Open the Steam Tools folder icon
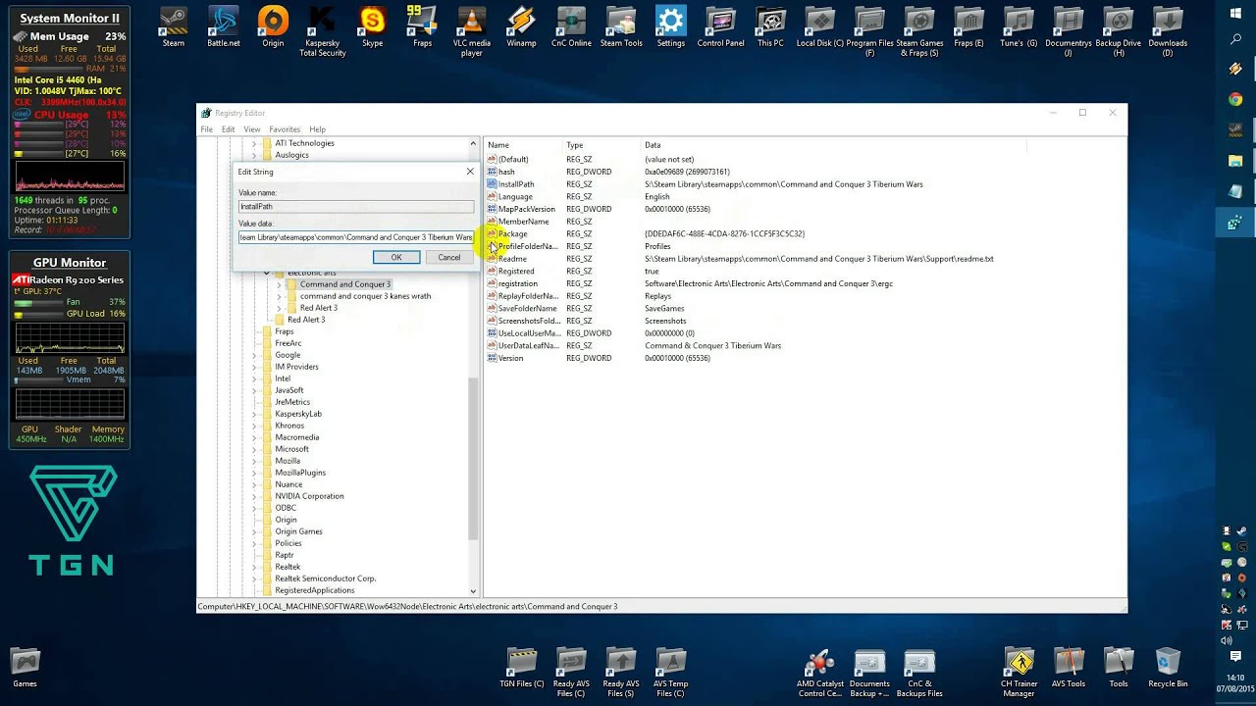Viewport: 1256px width, 706px height. tap(621, 26)
